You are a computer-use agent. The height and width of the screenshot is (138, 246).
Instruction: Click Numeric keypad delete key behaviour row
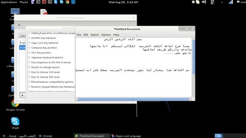click(x=52, y=87)
